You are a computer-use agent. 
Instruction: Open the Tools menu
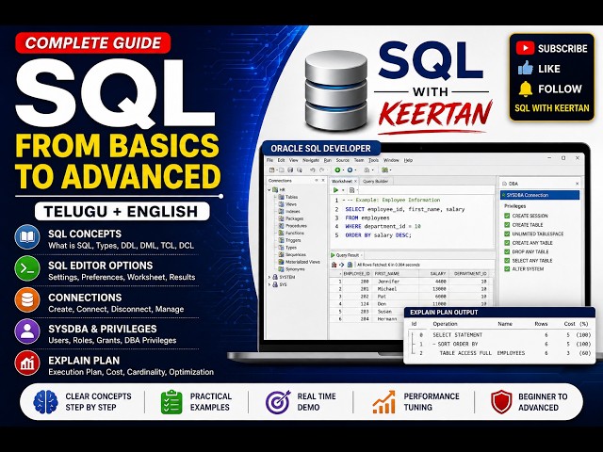[x=374, y=160]
